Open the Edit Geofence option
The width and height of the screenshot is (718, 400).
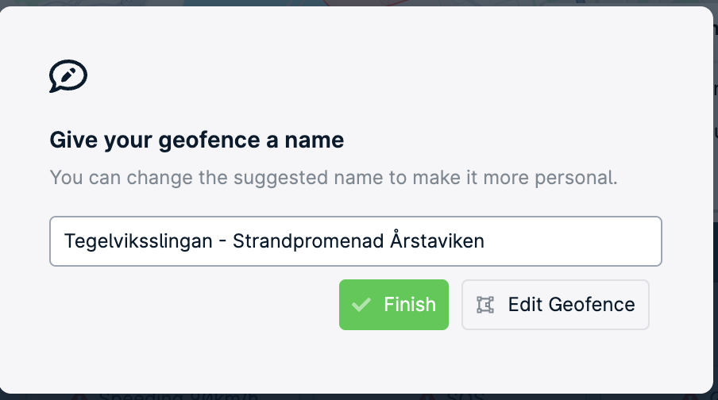[x=555, y=305]
